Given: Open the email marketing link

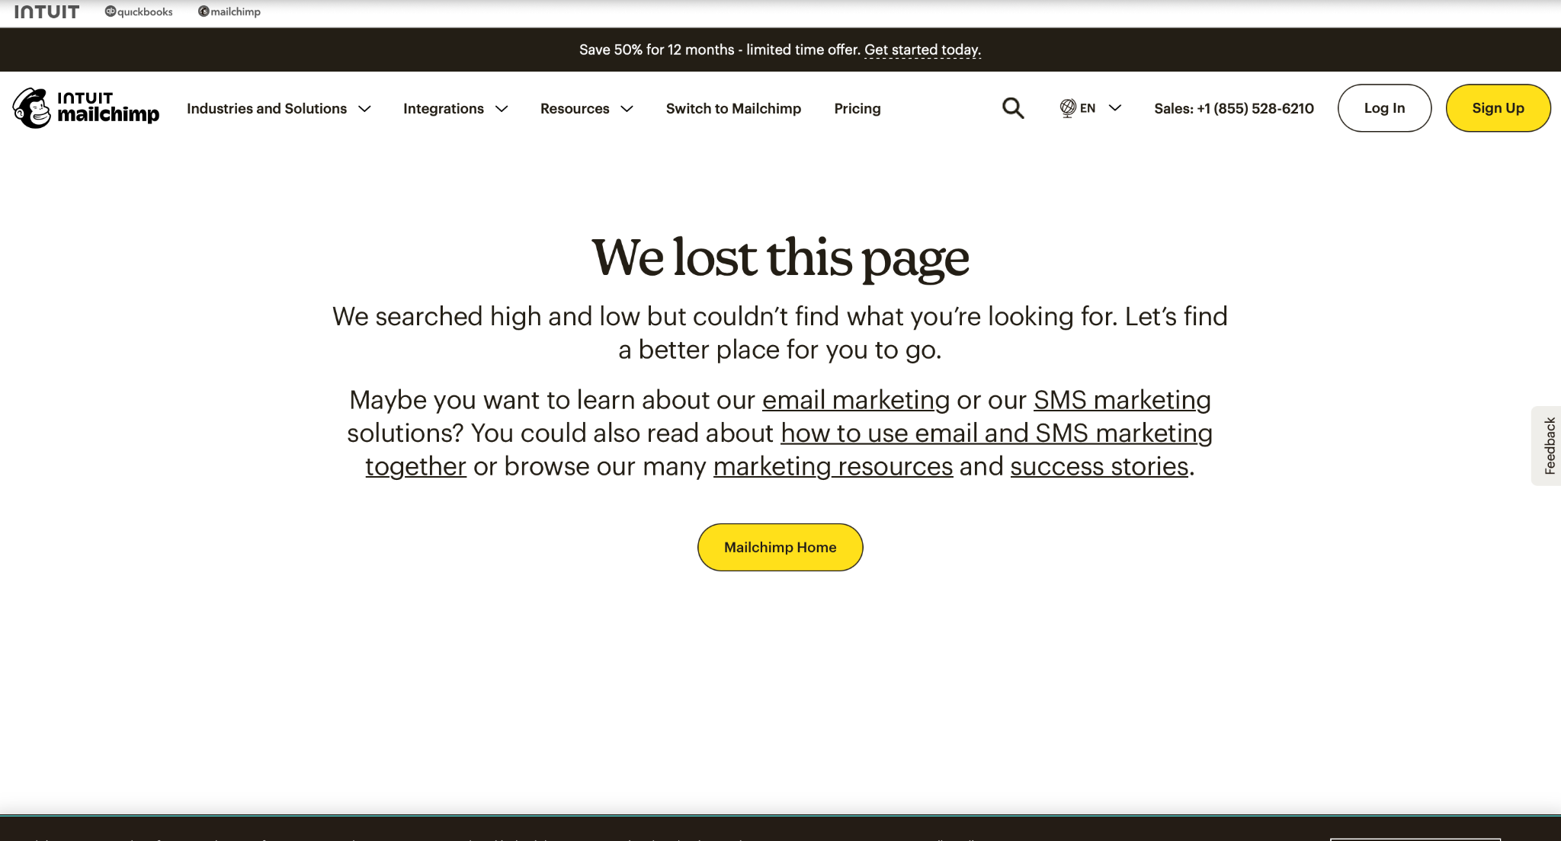Looking at the screenshot, I should pos(856,400).
